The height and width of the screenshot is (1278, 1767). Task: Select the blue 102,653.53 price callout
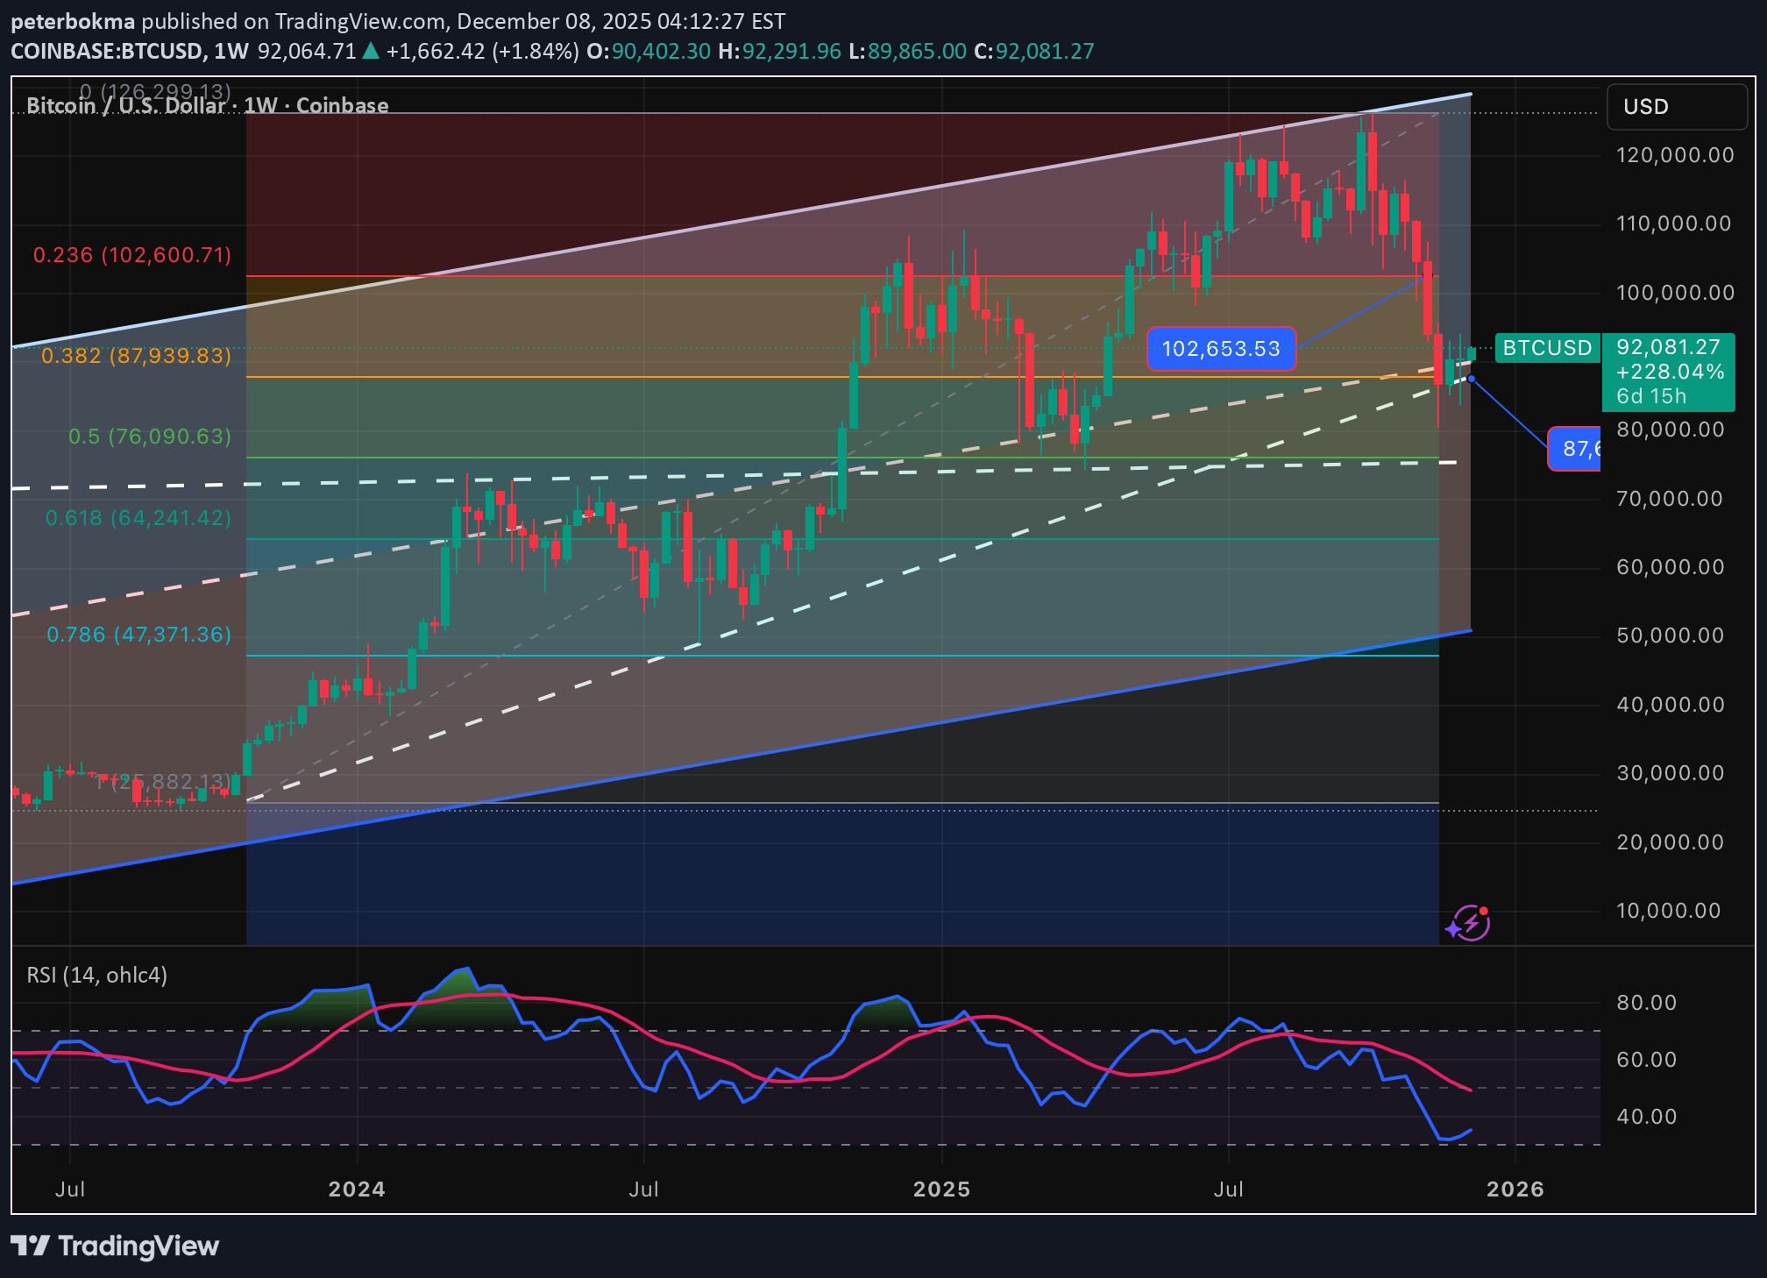coord(1221,349)
